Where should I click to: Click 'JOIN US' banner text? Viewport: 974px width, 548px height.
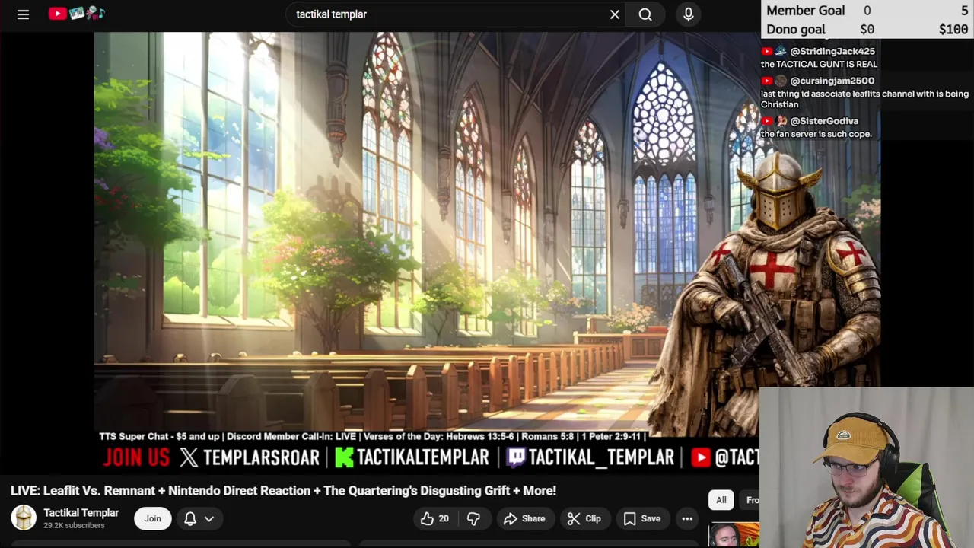tap(136, 457)
